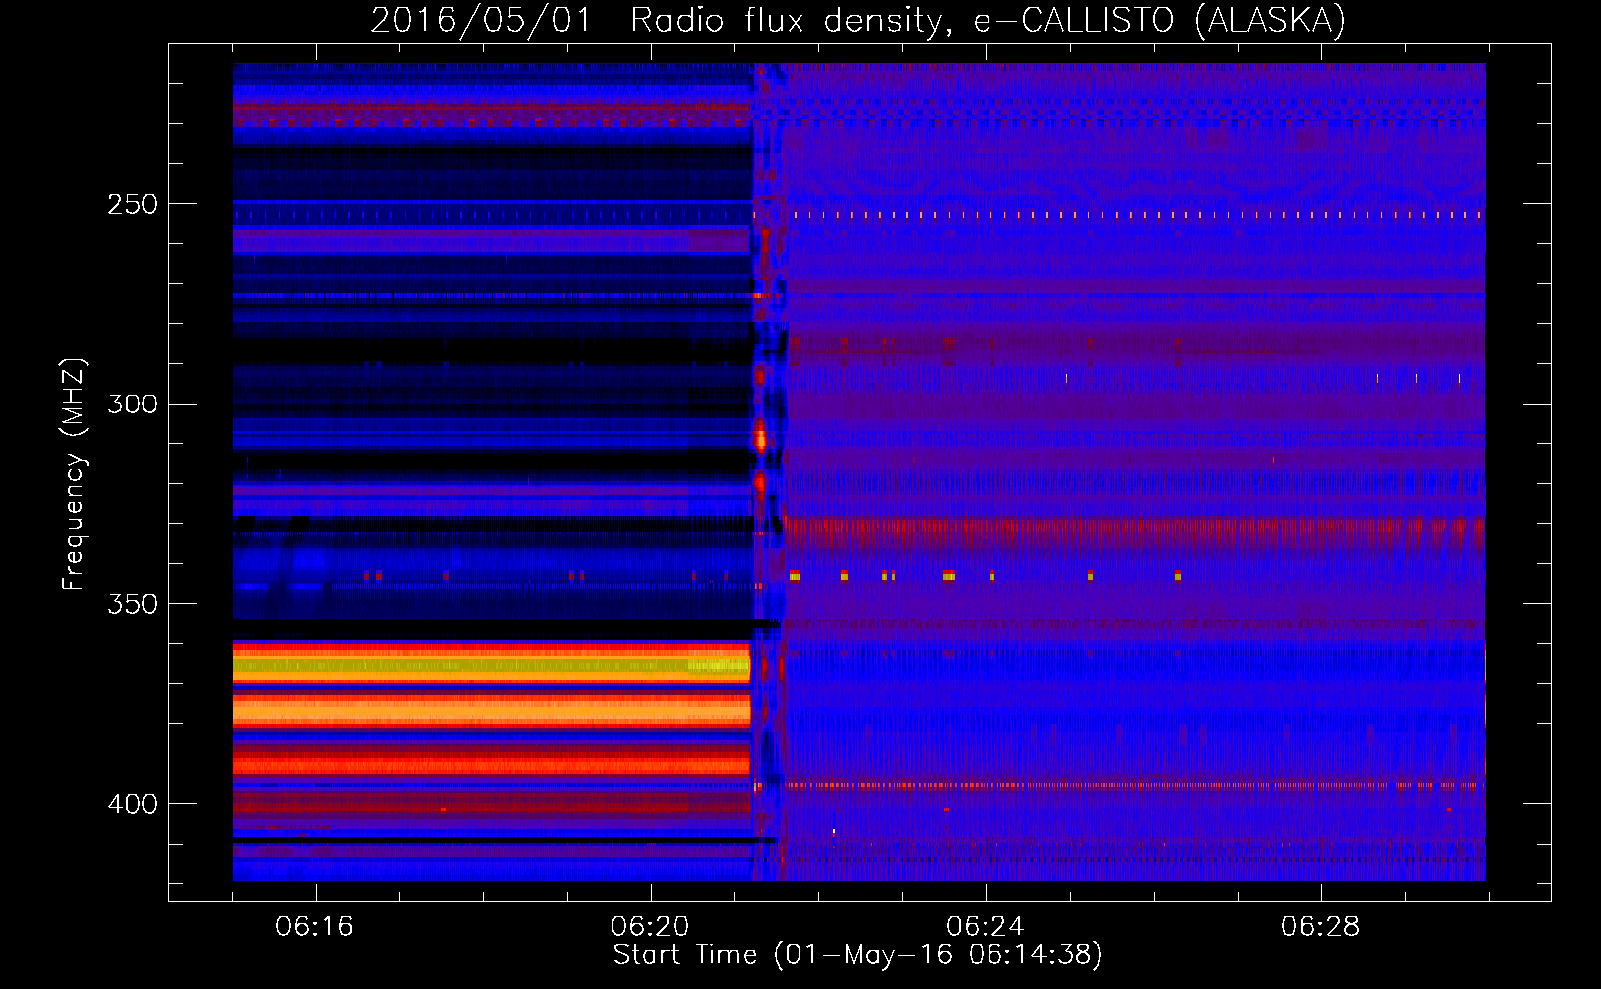The height and width of the screenshot is (989, 1601).
Task: Click the '06:24' time tick label
Action: point(986,926)
